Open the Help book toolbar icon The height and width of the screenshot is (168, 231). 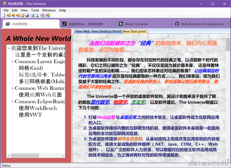pos(43,15)
